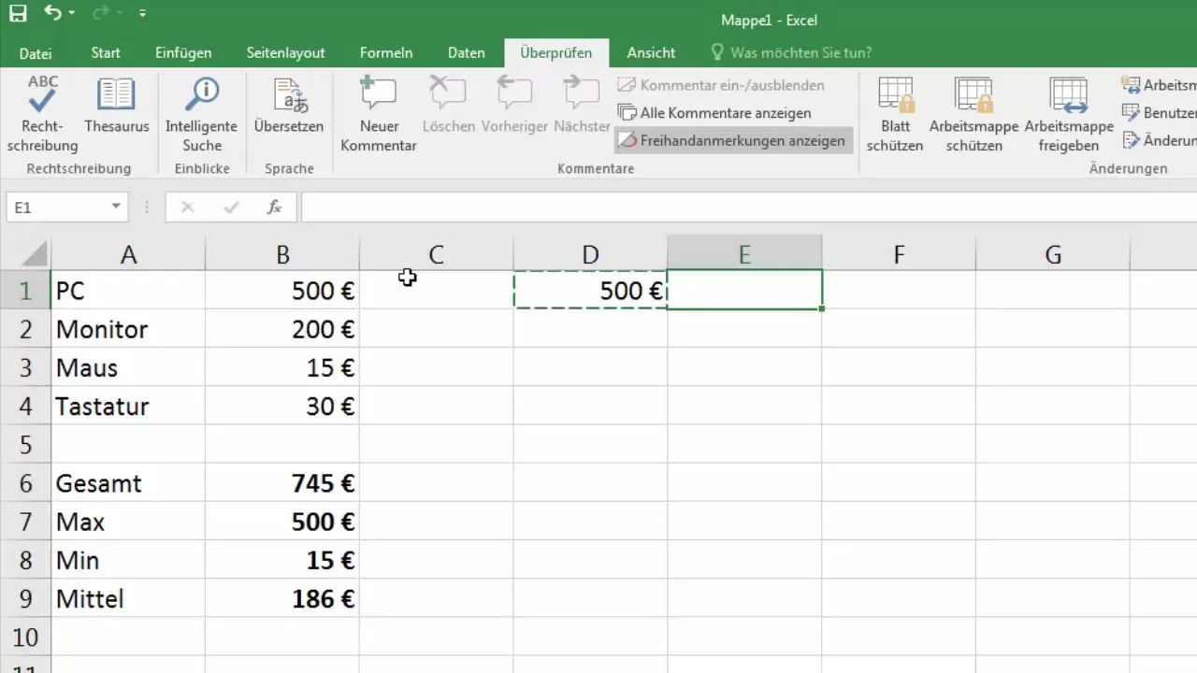The image size is (1197, 673).
Task: Switch to the Einfügen ribbon tab
Action: click(x=183, y=53)
